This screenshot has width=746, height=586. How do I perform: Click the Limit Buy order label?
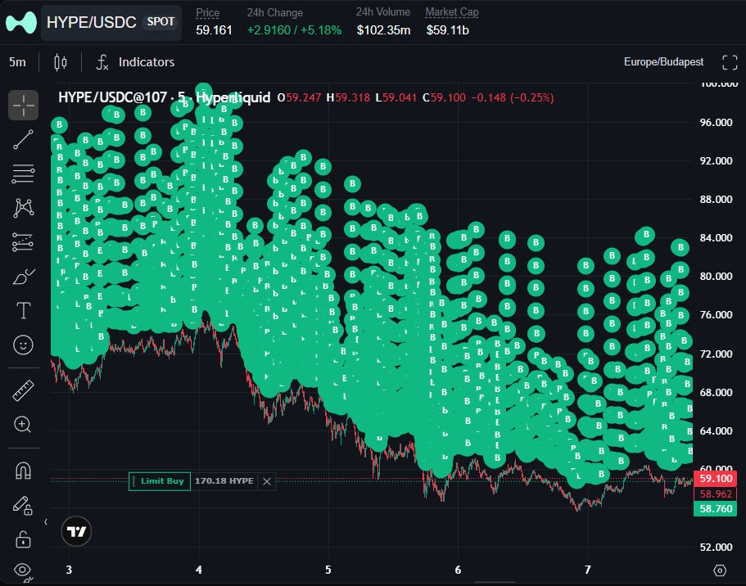tap(160, 481)
